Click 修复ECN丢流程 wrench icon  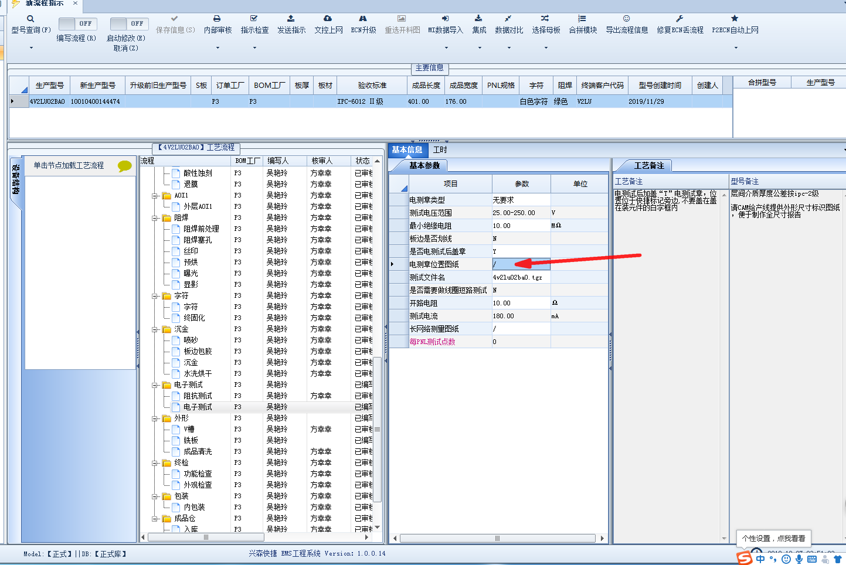679,19
